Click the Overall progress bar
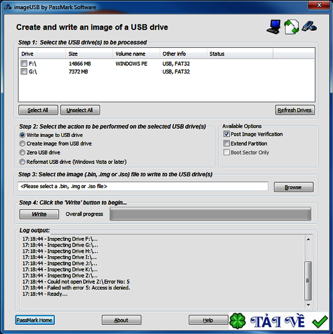This screenshot has height=334, width=333. point(210,214)
